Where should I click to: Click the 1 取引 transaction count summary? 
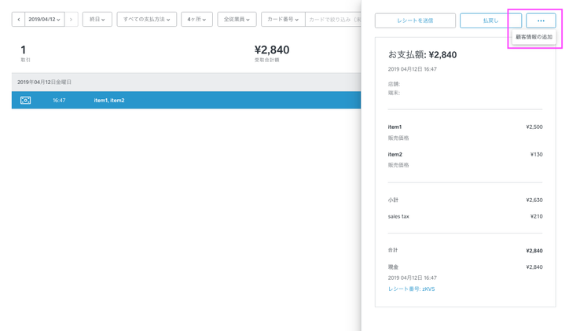pyautogui.click(x=25, y=53)
